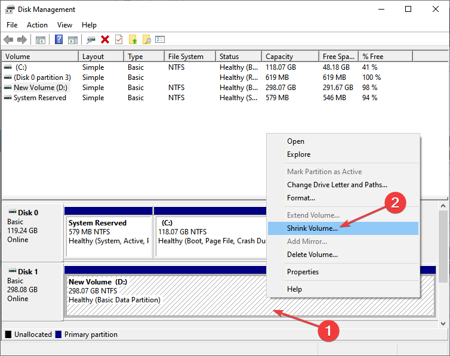Image resolution: width=450 pixels, height=356 pixels.
Task: Open the Action menu
Action: tap(38, 25)
